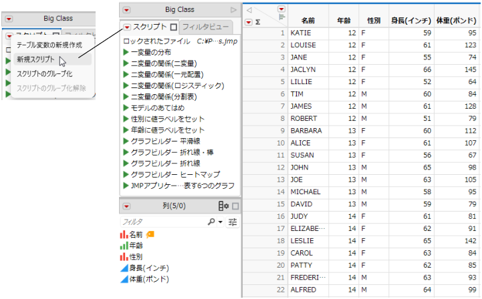The height and width of the screenshot is (299, 482).
Task: Click the column フィルタ search field
Action: pos(164,222)
